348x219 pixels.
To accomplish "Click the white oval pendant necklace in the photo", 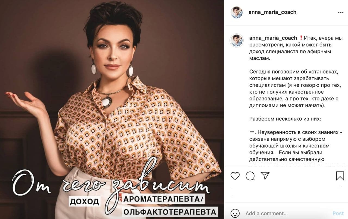I will point(106,102).
